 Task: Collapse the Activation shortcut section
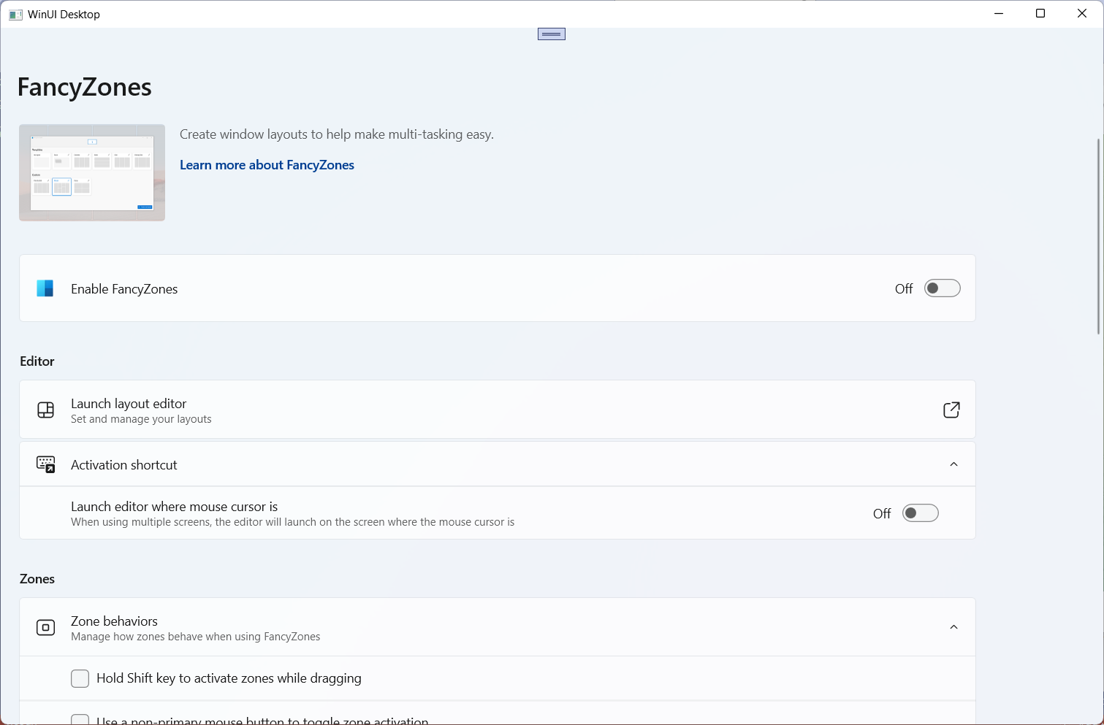pos(953,464)
